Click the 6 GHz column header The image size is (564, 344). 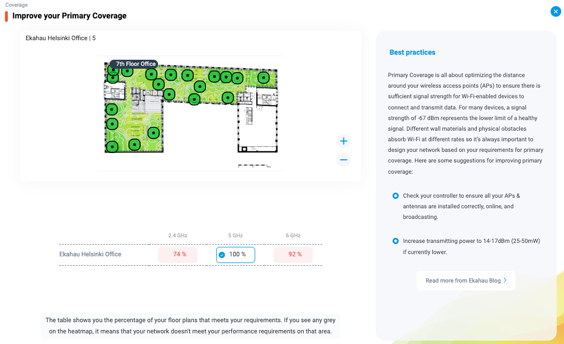pyautogui.click(x=293, y=236)
